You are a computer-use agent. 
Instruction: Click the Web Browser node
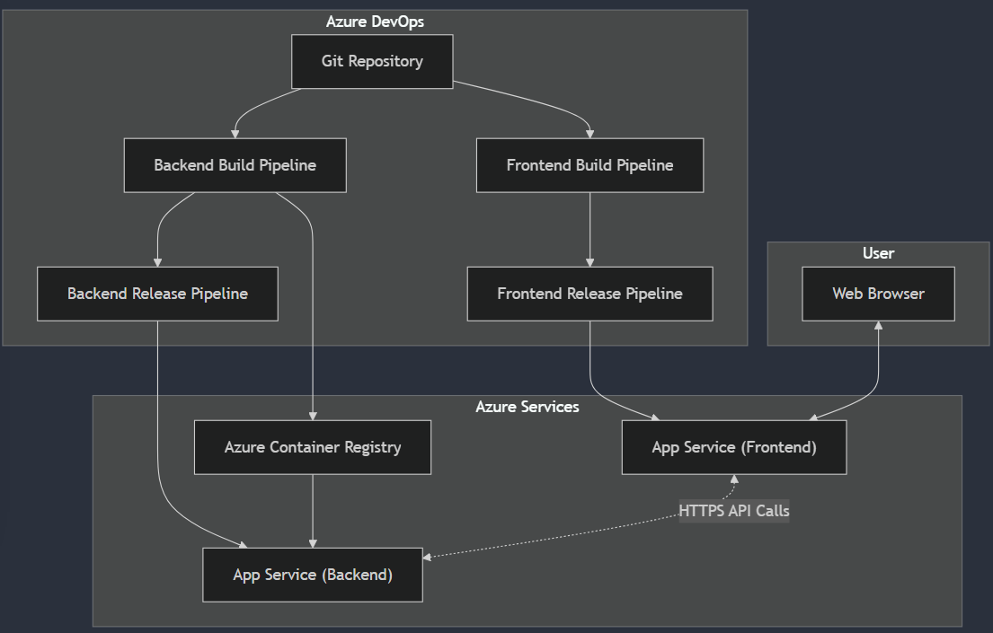(878, 294)
